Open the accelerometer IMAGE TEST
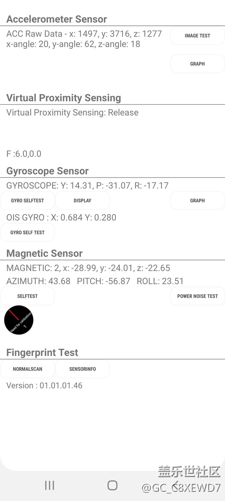Image resolution: width=225 pixels, height=501 pixels. [x=197, y=36]
